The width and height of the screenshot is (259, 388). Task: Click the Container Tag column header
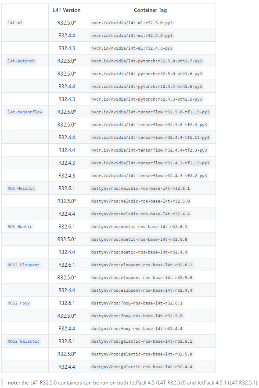150,10
